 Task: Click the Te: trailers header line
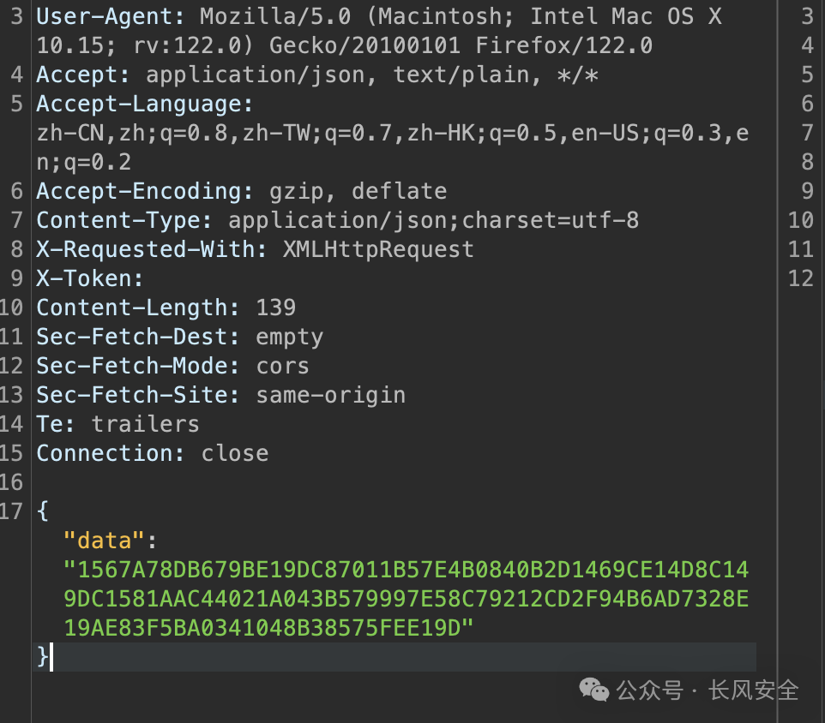[x=117, y=424]
